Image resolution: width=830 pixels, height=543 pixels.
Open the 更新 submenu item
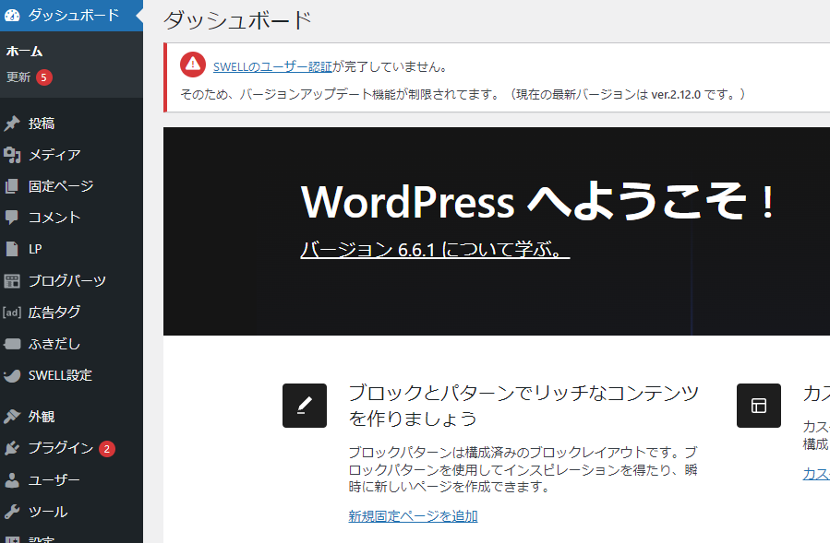18,77
